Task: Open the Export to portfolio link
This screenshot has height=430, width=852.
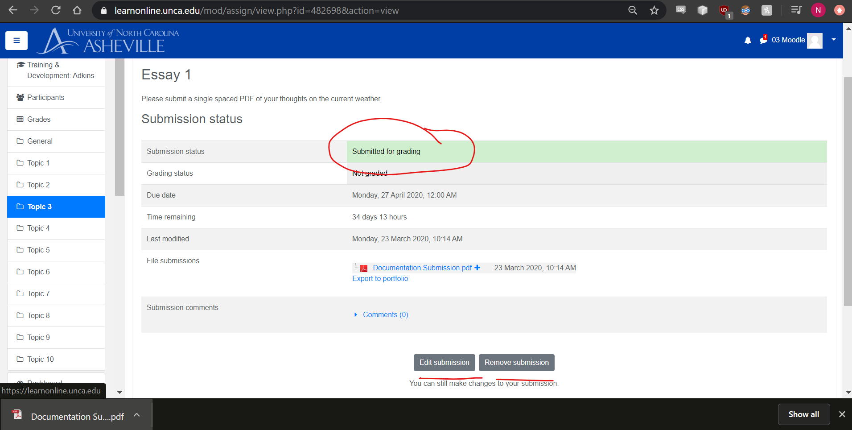Action: [380, 278]
